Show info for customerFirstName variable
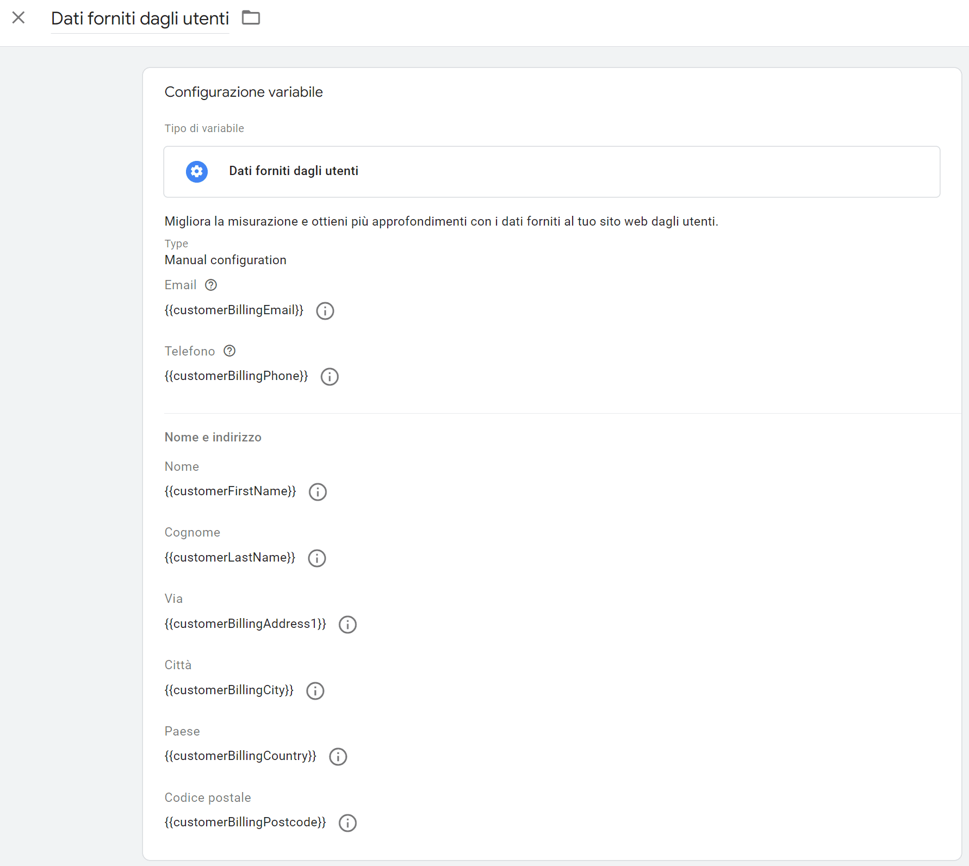The height and width of the screenshot is (866, 969). 318,492
